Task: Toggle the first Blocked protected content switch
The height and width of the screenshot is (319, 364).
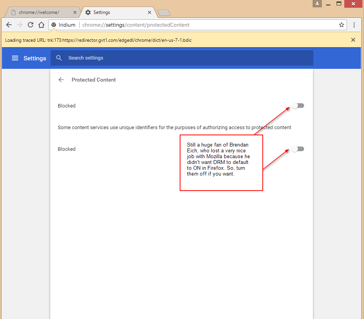Action: pos(298,106)
